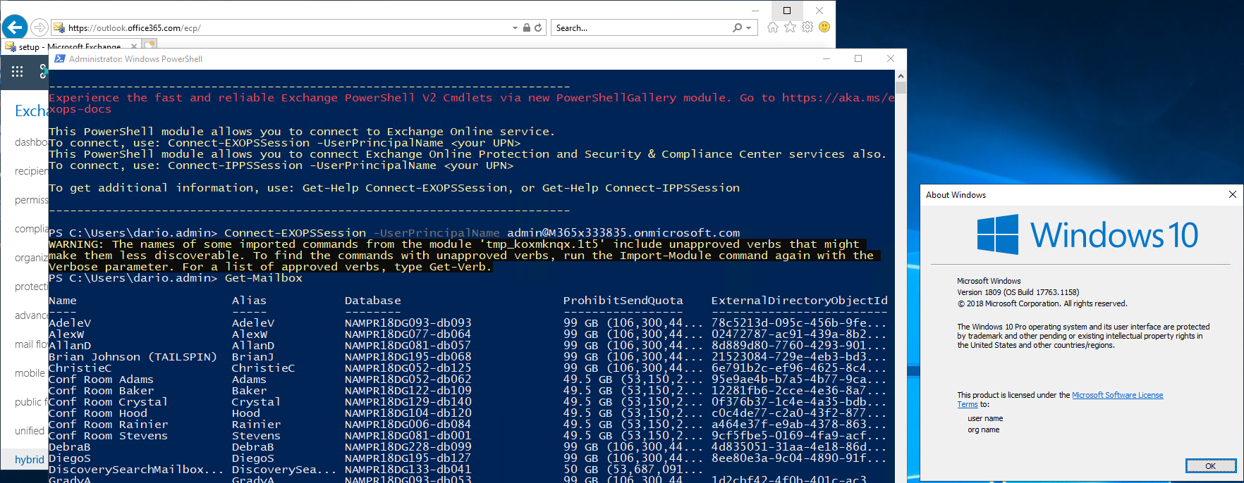
Task: Open the IE Home page icon
Action: click(773, 27)
